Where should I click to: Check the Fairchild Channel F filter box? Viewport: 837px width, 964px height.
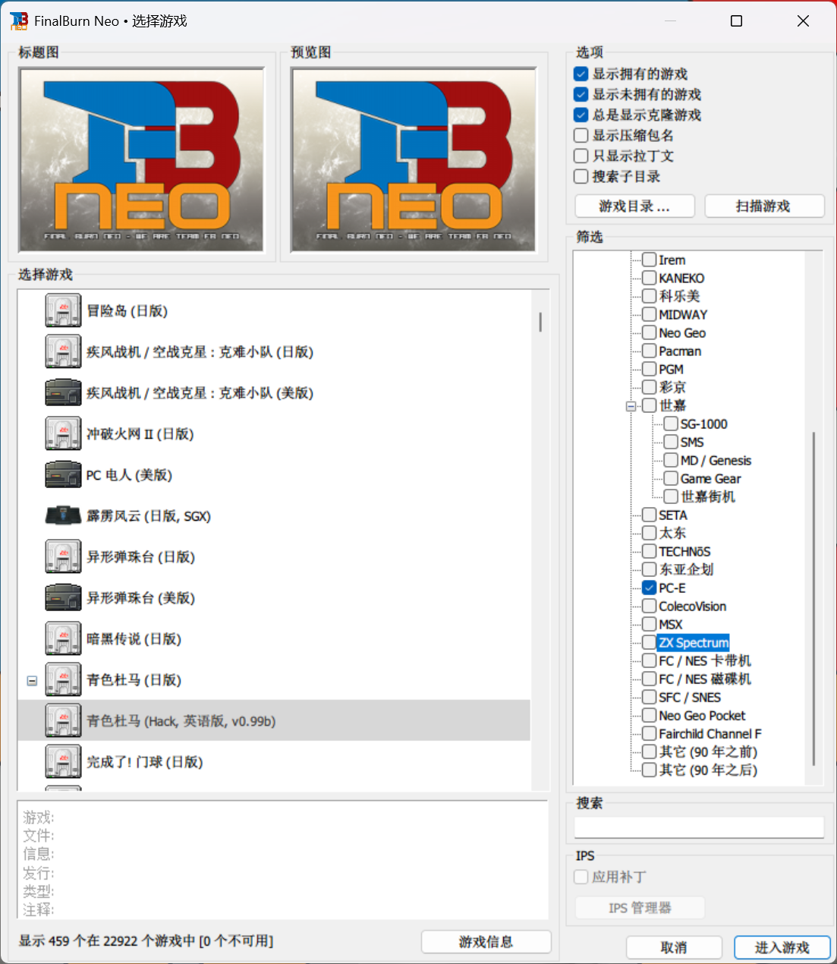(x=649, y=733)
